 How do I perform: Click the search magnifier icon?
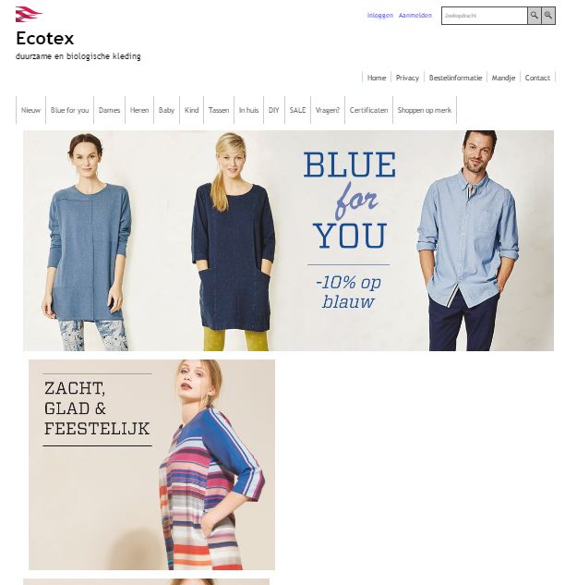pyautogui.click(x=535, y=16)
